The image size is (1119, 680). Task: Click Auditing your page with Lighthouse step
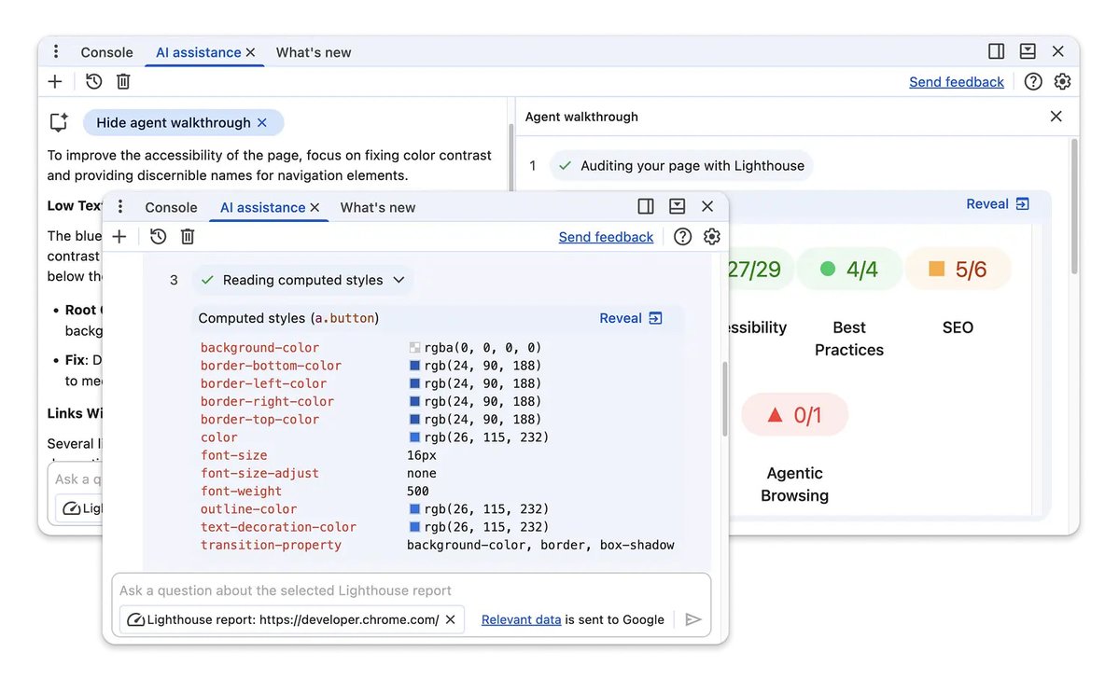click(681, 165)
